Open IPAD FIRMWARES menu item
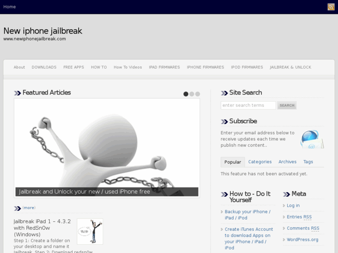This screenshot has width=338, height=253. (164, 67)
